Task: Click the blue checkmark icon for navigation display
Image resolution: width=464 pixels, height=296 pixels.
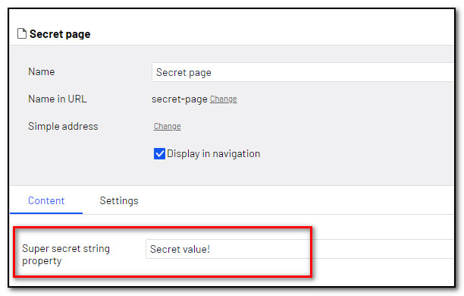Action: pyautogui.click(x=159, y=154)
